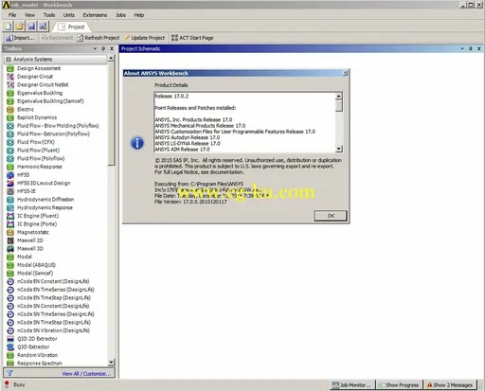Select the Q3D 2D Extractor icon

click(x=10, y=339)
